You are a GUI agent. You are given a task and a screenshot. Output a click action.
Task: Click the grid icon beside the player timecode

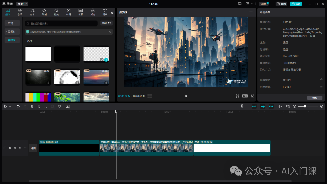point(150,96)
